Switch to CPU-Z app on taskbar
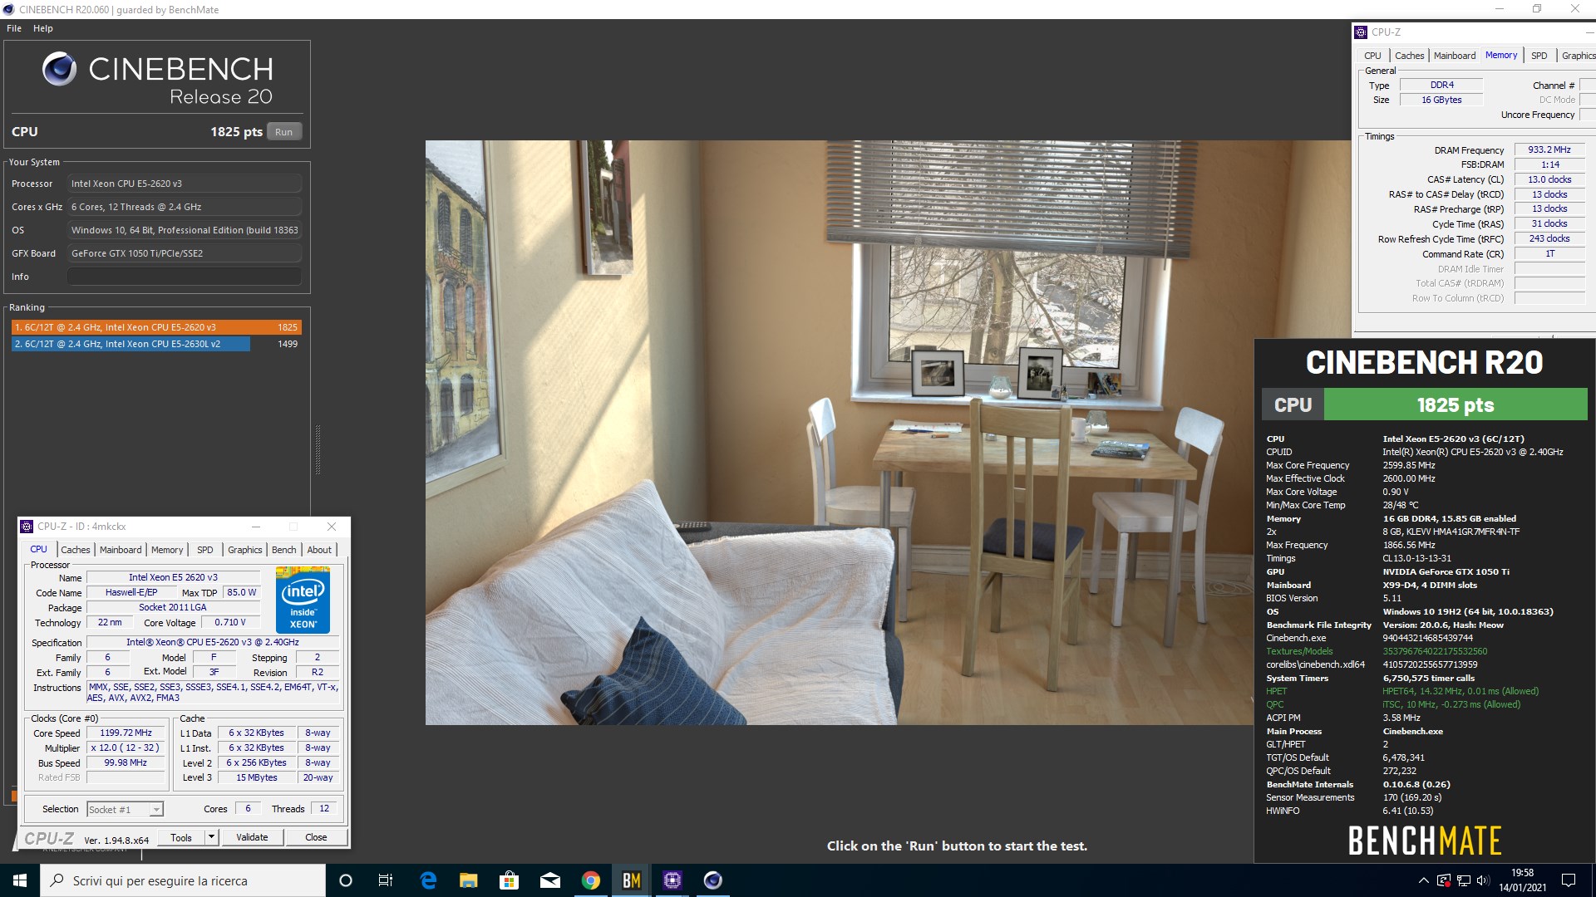The width and height of the screenshot is (1596, 897). click(672, 880)
